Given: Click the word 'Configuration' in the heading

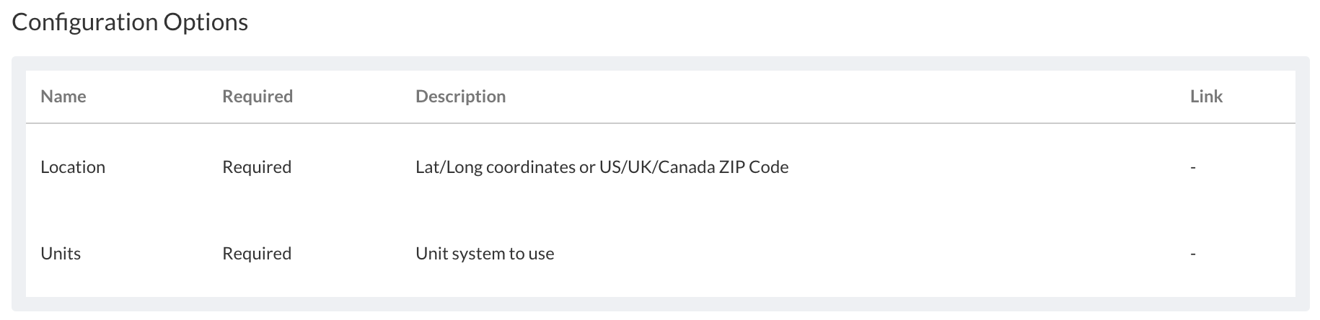Looking at the screenshot, I should click(x=85, y=23).
